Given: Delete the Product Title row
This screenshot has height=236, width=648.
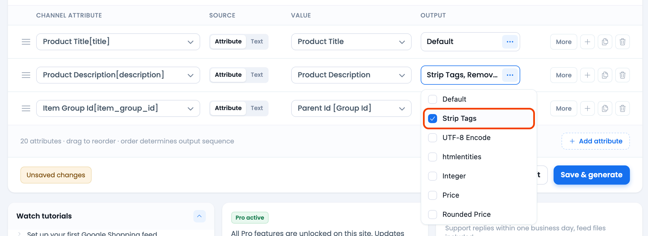Looking at the screenshot, I should tap(623, 42).
